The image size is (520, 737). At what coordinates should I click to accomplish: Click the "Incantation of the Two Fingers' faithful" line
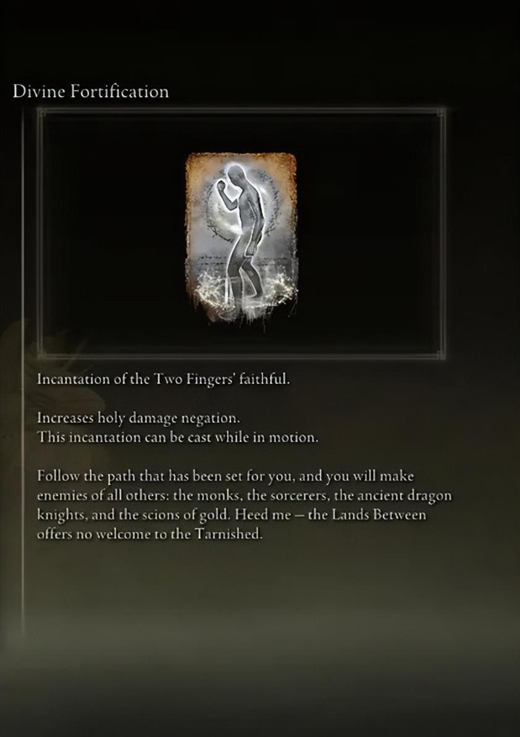(163, 379)
